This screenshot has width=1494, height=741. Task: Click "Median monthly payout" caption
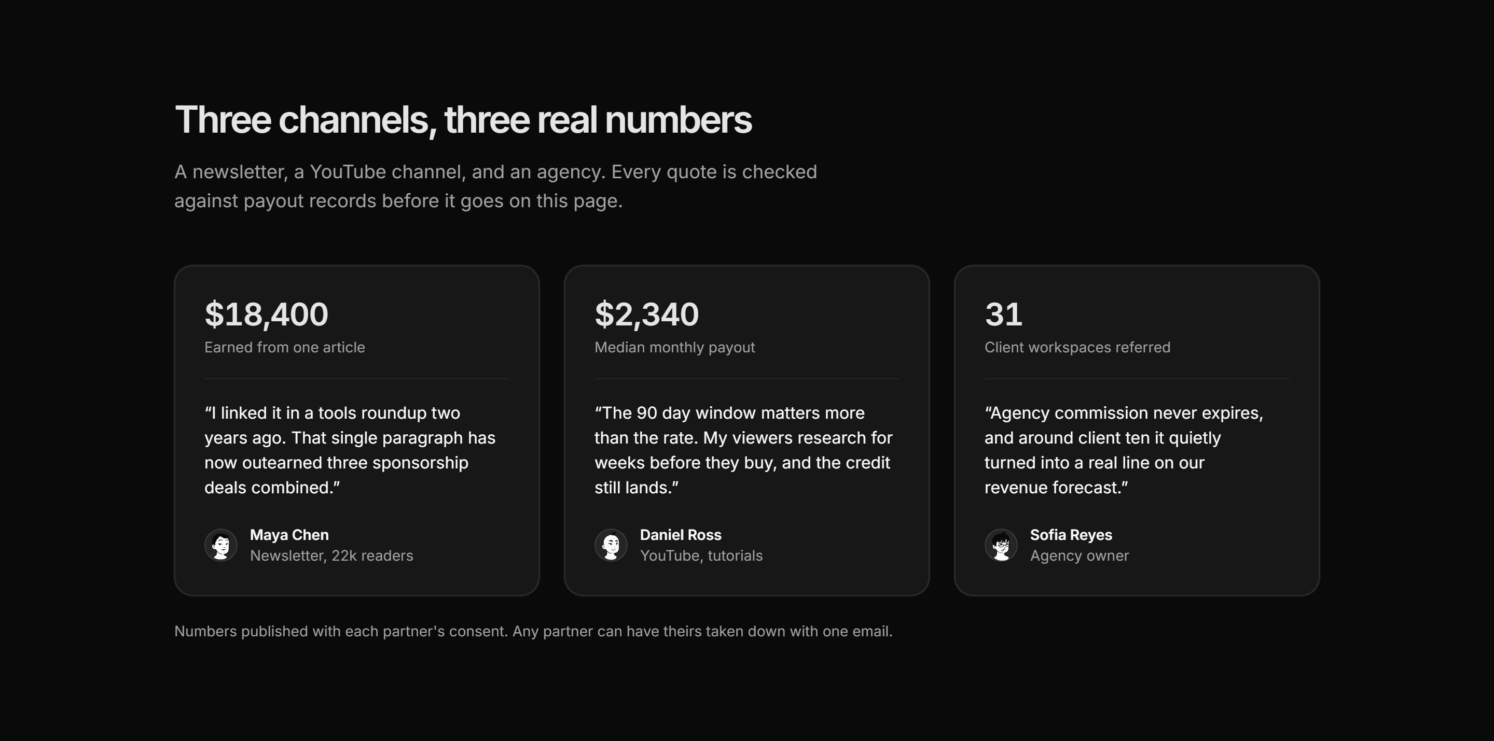(x=674, y=347)
